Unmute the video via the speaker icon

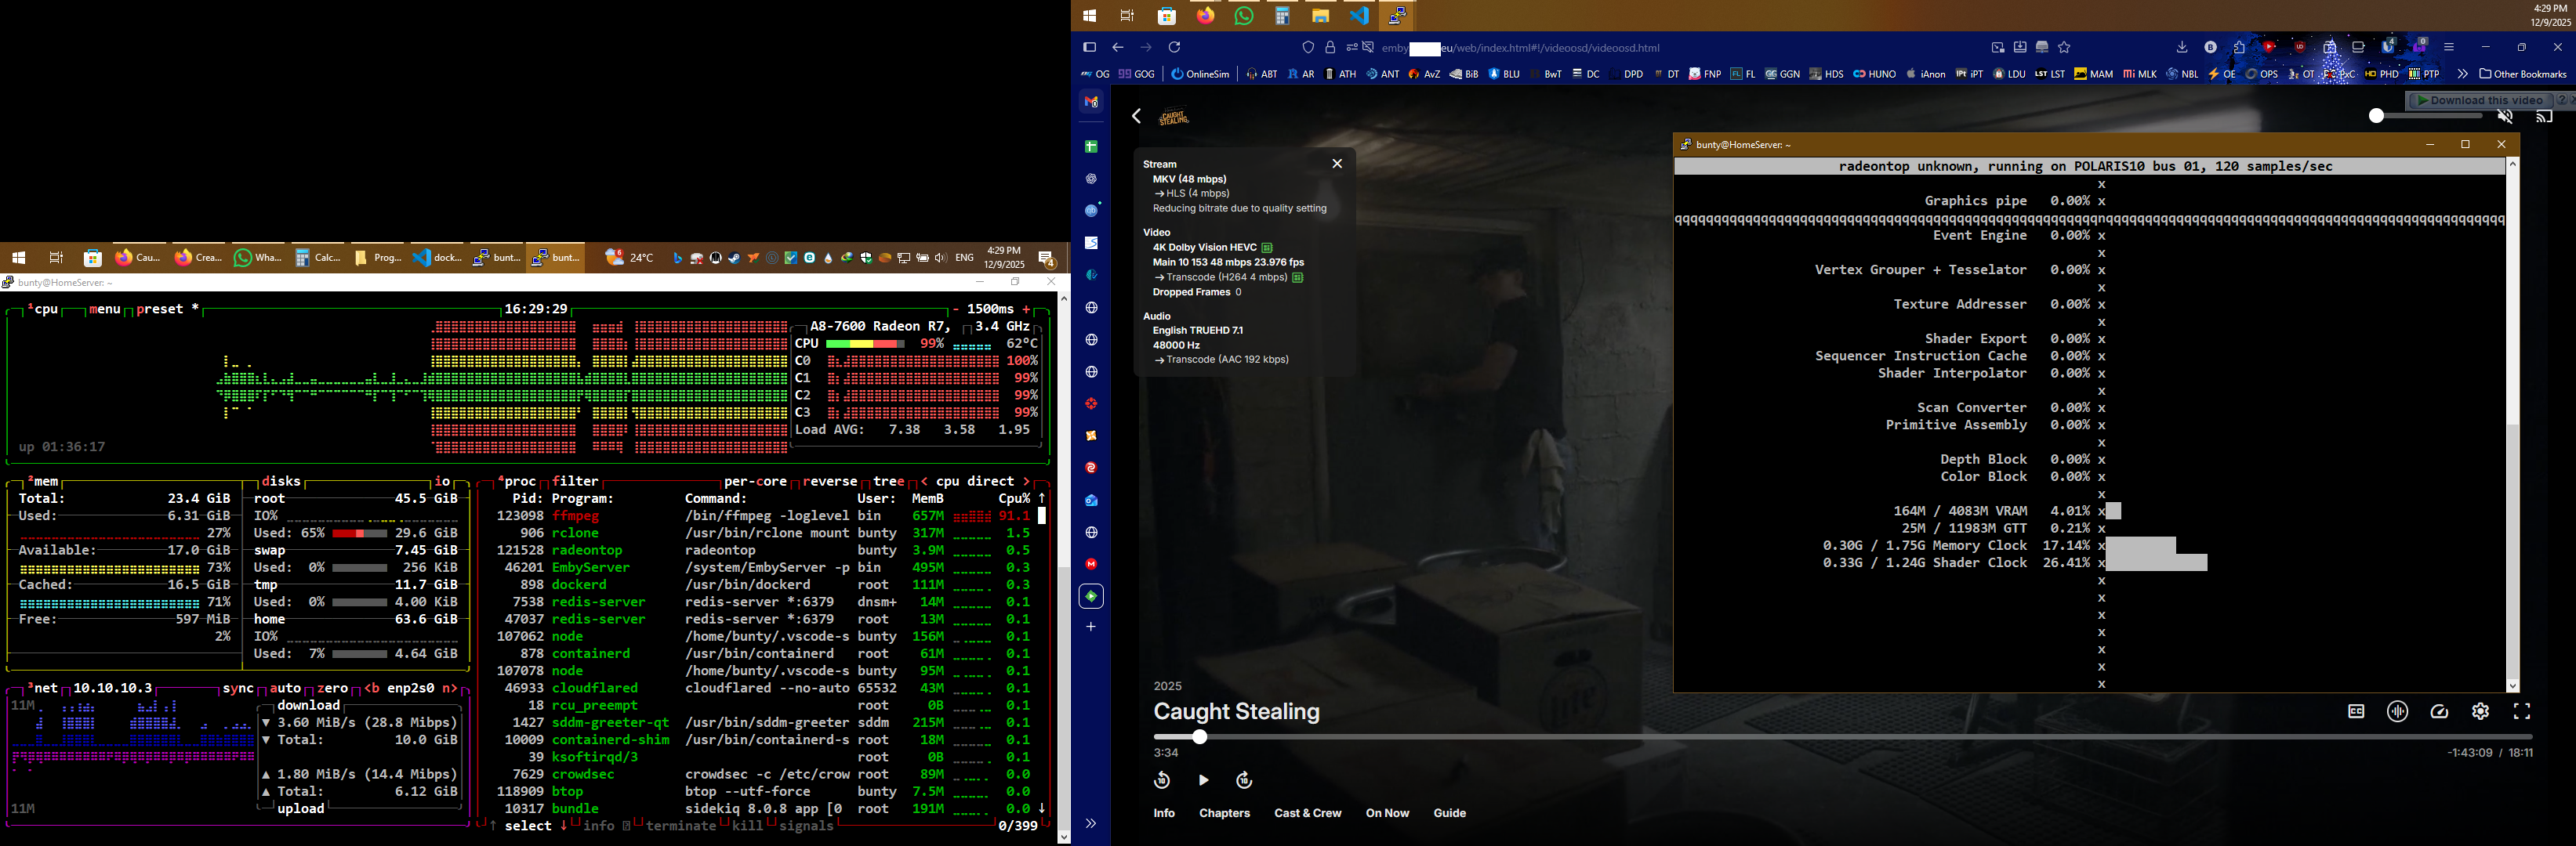(x=2505, y=116)
